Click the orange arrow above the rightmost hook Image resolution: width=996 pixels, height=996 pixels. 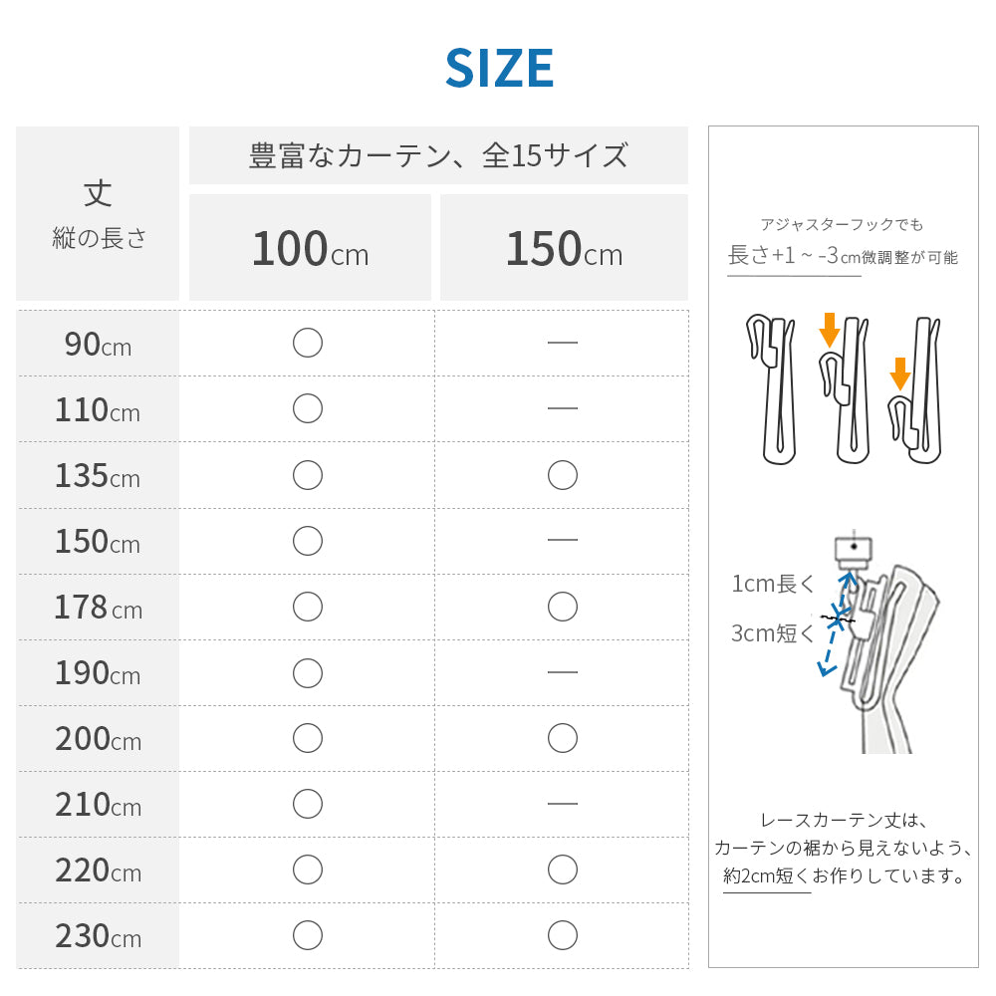tap(900, 373)
